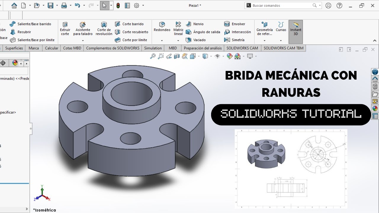Viewport: 379px width, 213px height.
Task: Rebuild the model with traffic light
Action: 118,5
